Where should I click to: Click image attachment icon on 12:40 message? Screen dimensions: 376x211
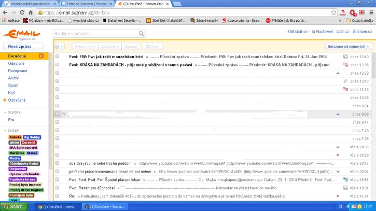pyautogui.click(x=345, y=57)
